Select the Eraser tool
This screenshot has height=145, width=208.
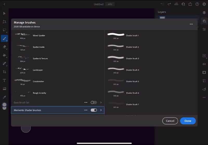4,47
